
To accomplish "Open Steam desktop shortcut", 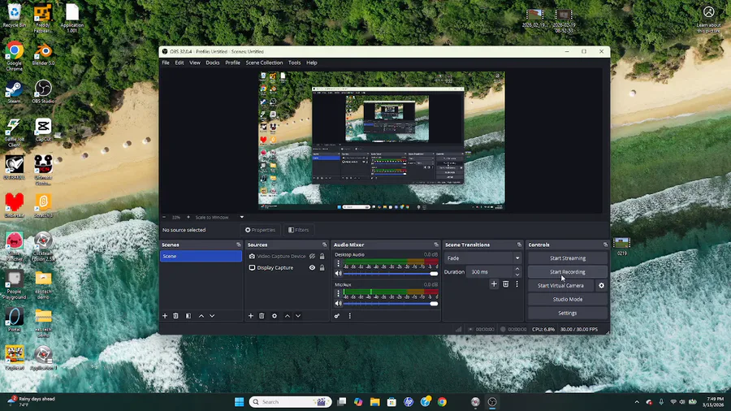I will [14, 92].
